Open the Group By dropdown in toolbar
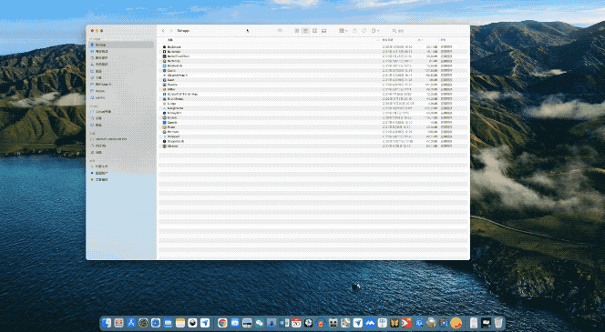The width and height of the screenshot is (605, 332). (343, 30)
